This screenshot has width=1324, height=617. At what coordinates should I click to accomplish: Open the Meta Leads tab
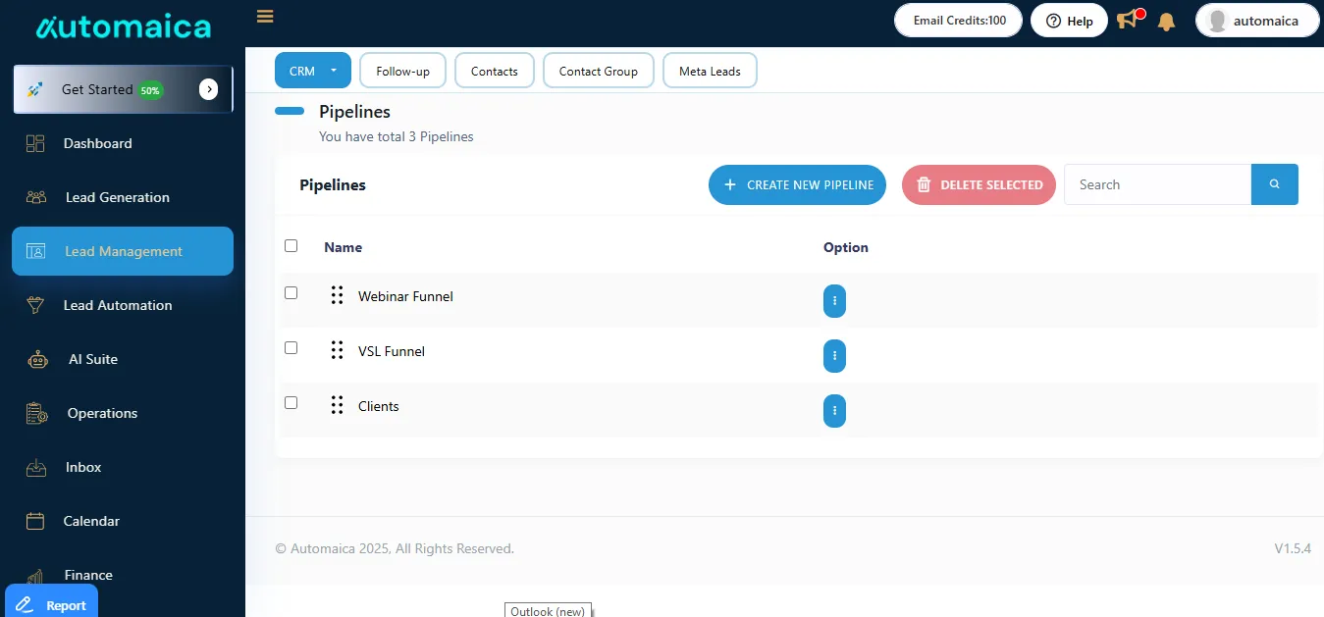pyautogui.click(x=710, y=71)
